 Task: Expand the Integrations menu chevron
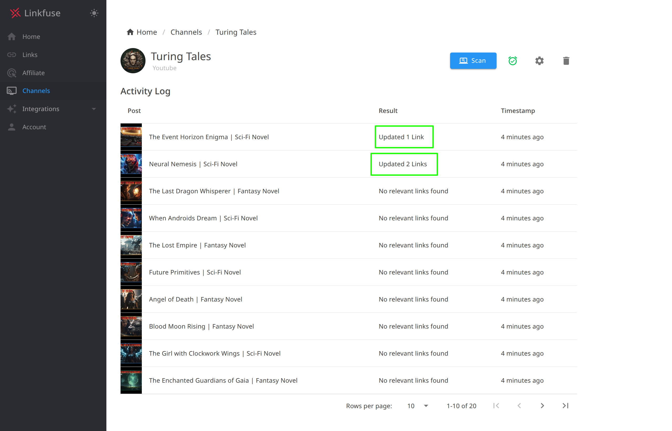tap(94, 109)
